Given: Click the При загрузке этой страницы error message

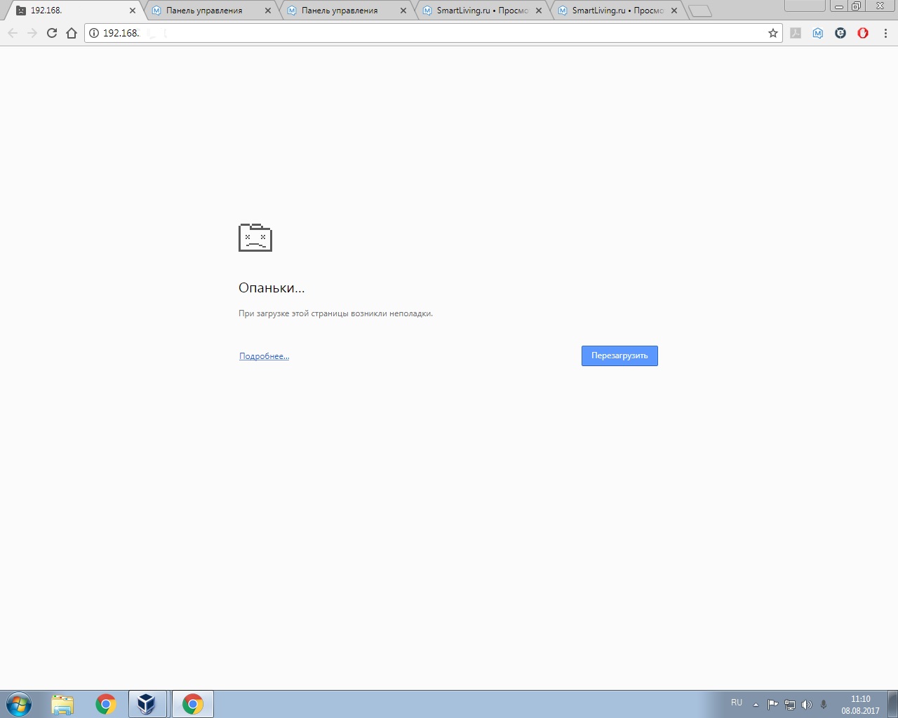Looking at the screenshot, I should pyautogui.click(x=335, y=313).
